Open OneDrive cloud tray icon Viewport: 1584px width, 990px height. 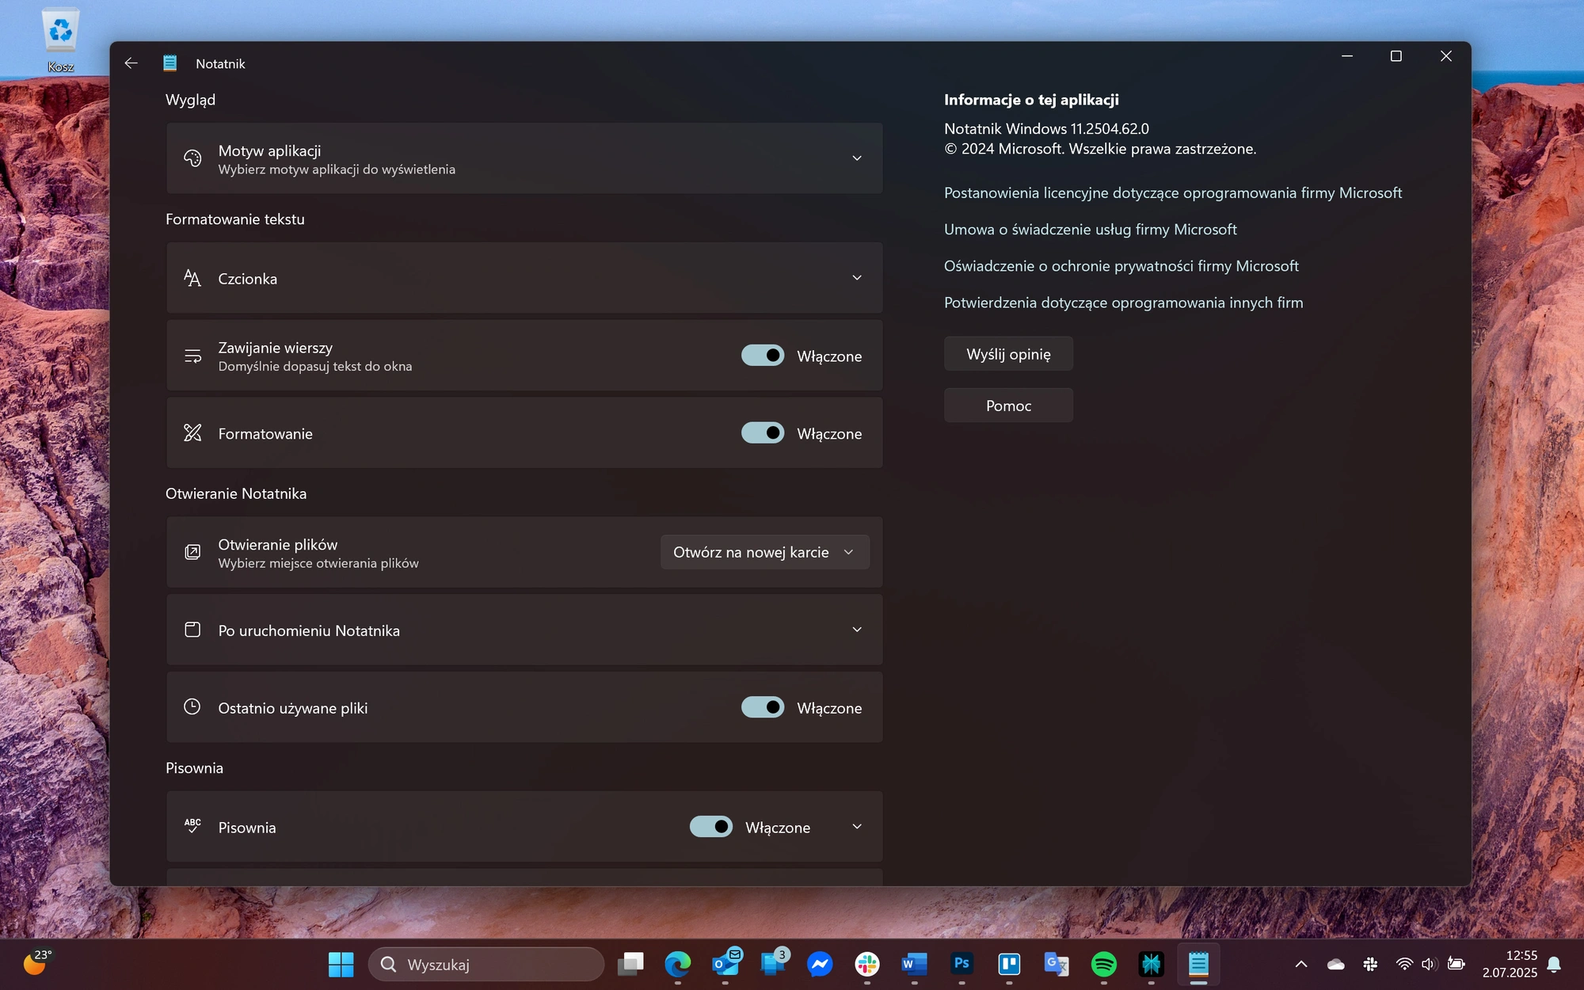pos(1335,964)
